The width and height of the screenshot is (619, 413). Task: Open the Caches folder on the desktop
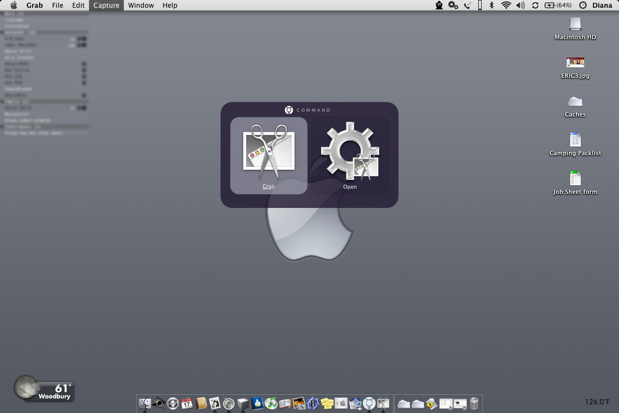[575, 106]
